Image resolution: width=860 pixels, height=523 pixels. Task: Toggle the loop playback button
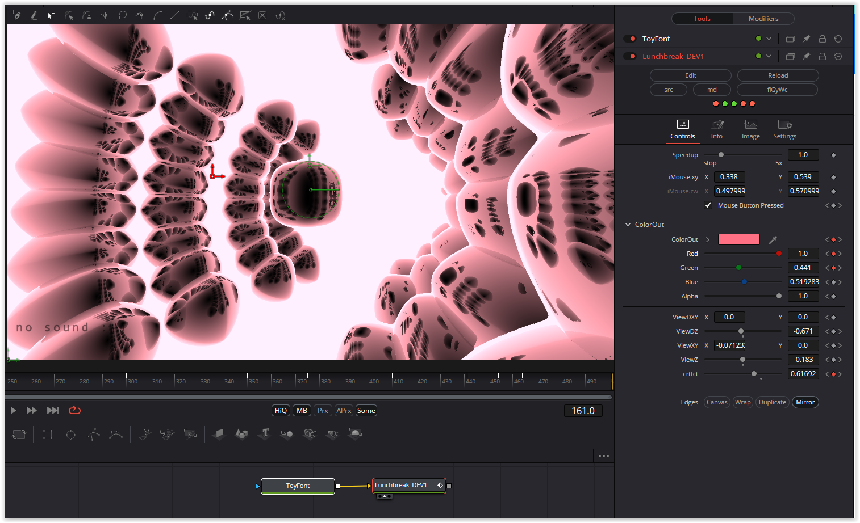coord(74,410)
